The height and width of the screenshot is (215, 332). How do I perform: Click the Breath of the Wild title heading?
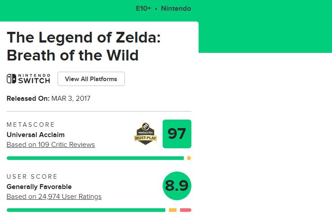[x=84, y=46]
